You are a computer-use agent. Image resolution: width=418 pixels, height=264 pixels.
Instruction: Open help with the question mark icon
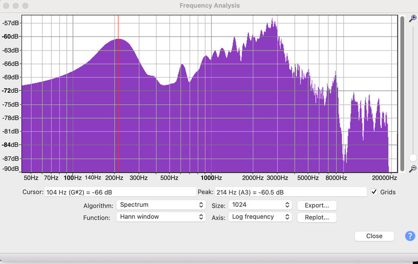410,236
